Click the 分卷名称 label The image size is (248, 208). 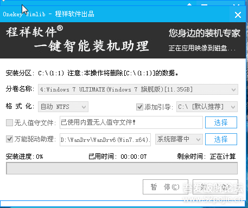click(x=20, y=89)
